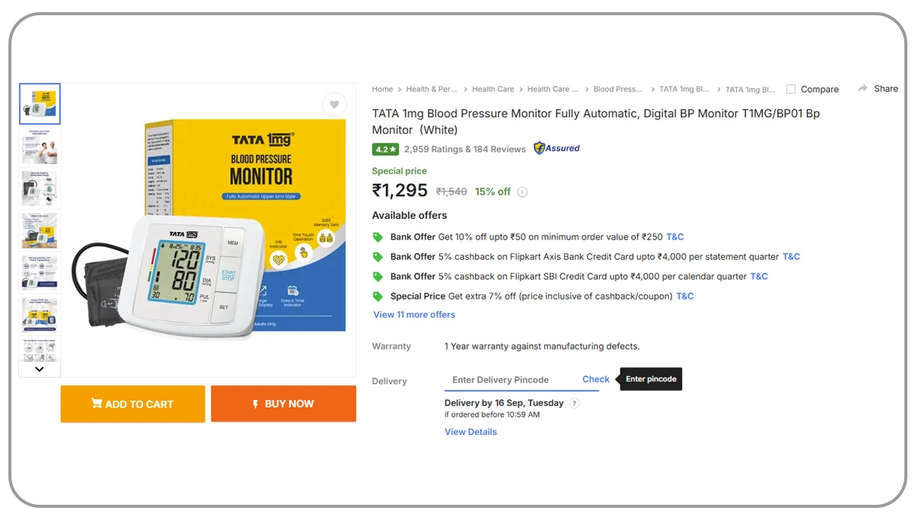Expand View 11 more offers
Screen dimensions: 915x520
point(414,315)
